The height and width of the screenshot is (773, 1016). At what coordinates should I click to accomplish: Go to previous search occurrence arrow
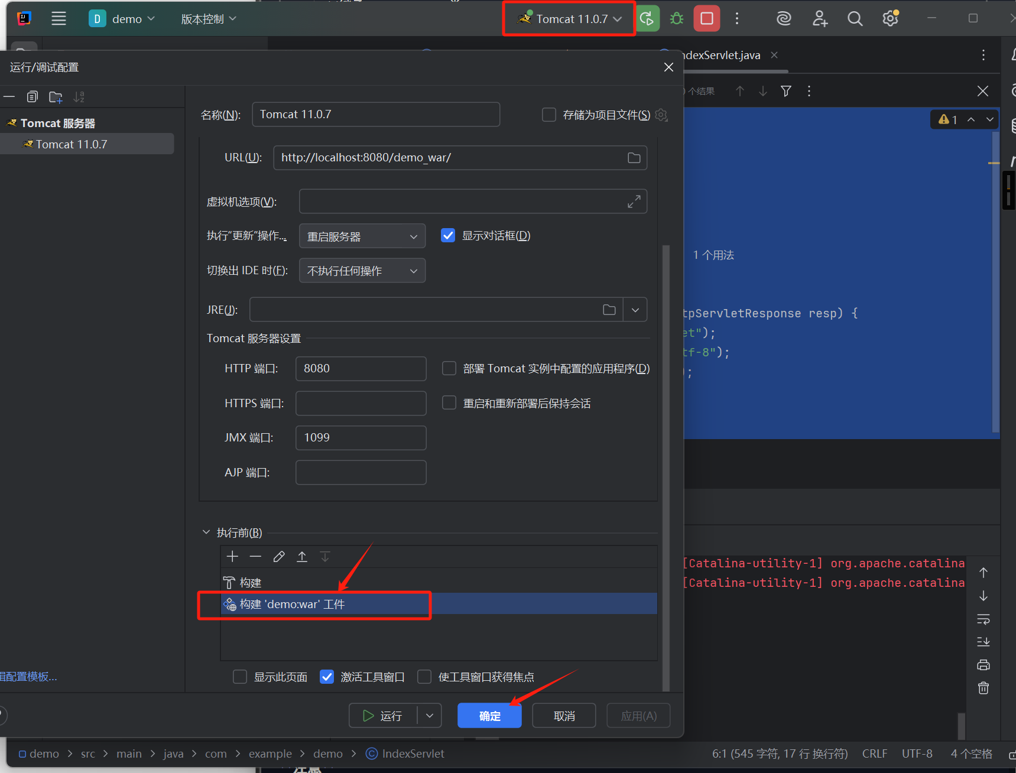pyautogui.click(x=740, y=91)
